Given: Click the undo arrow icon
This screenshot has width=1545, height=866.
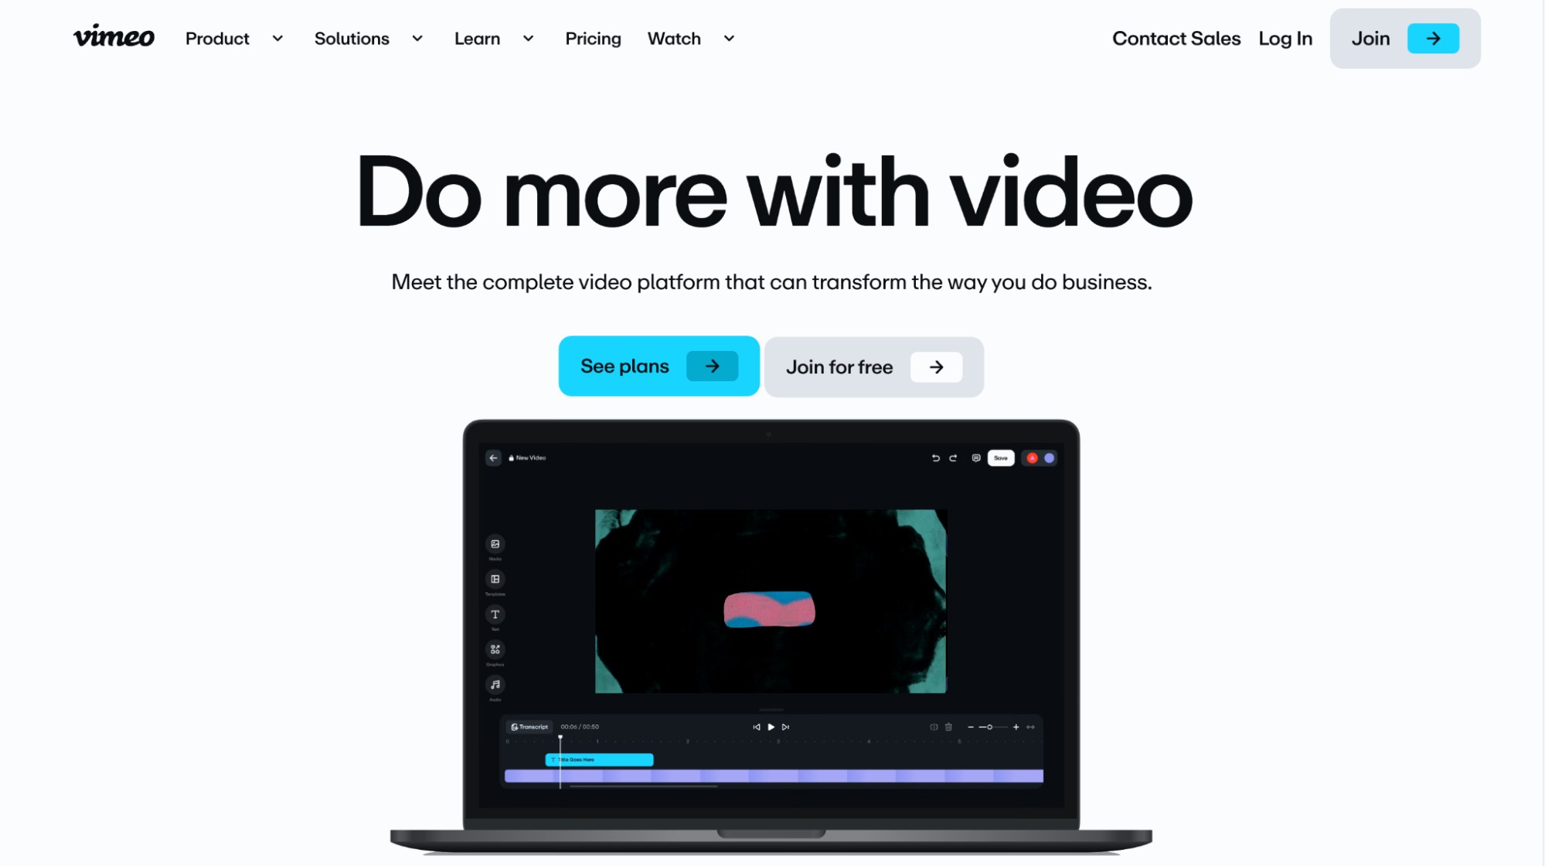Looking at the screenshot, I should pyautogui.click(x=934, y=458).
